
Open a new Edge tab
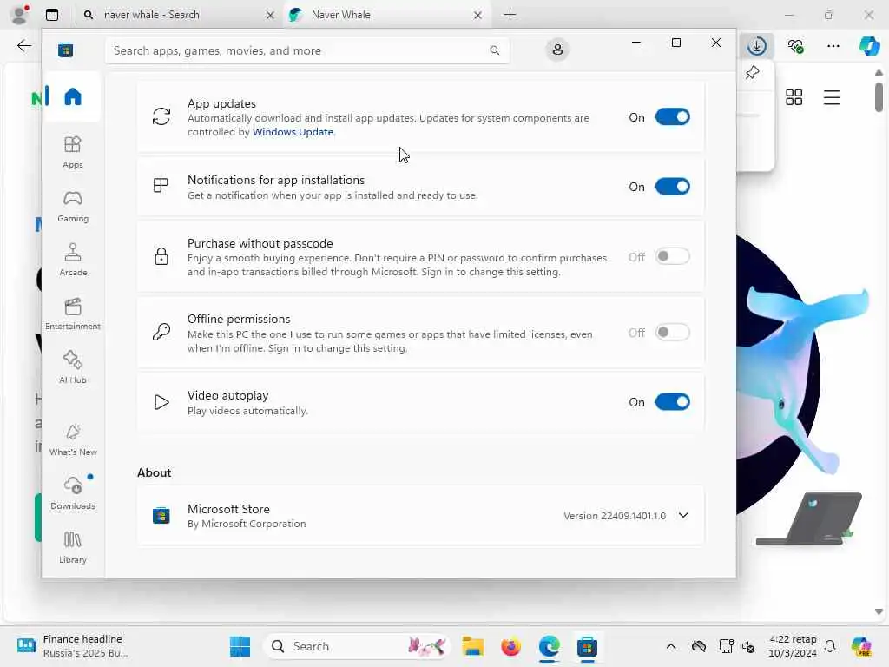(x=510, y=15)
